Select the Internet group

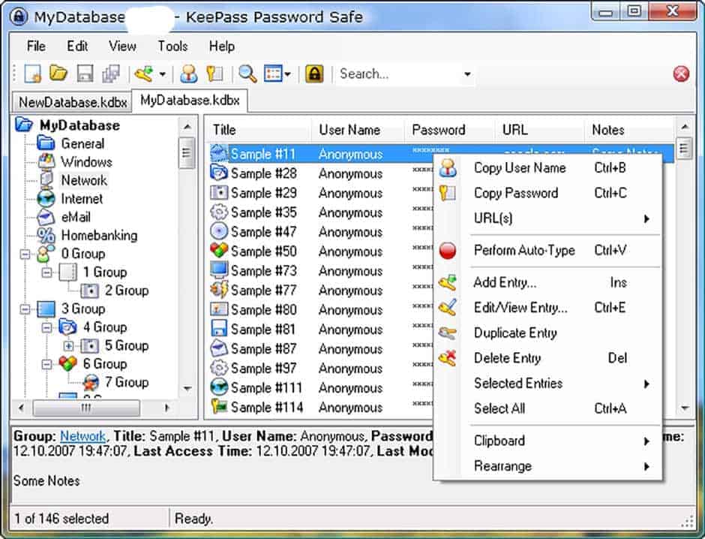pyautogui.click(x=82, y=198)
